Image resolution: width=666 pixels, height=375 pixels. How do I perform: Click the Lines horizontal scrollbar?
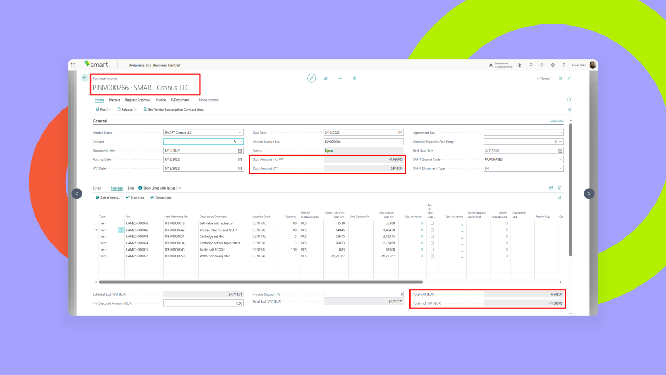pyautogui.click(x=261, y=282)
